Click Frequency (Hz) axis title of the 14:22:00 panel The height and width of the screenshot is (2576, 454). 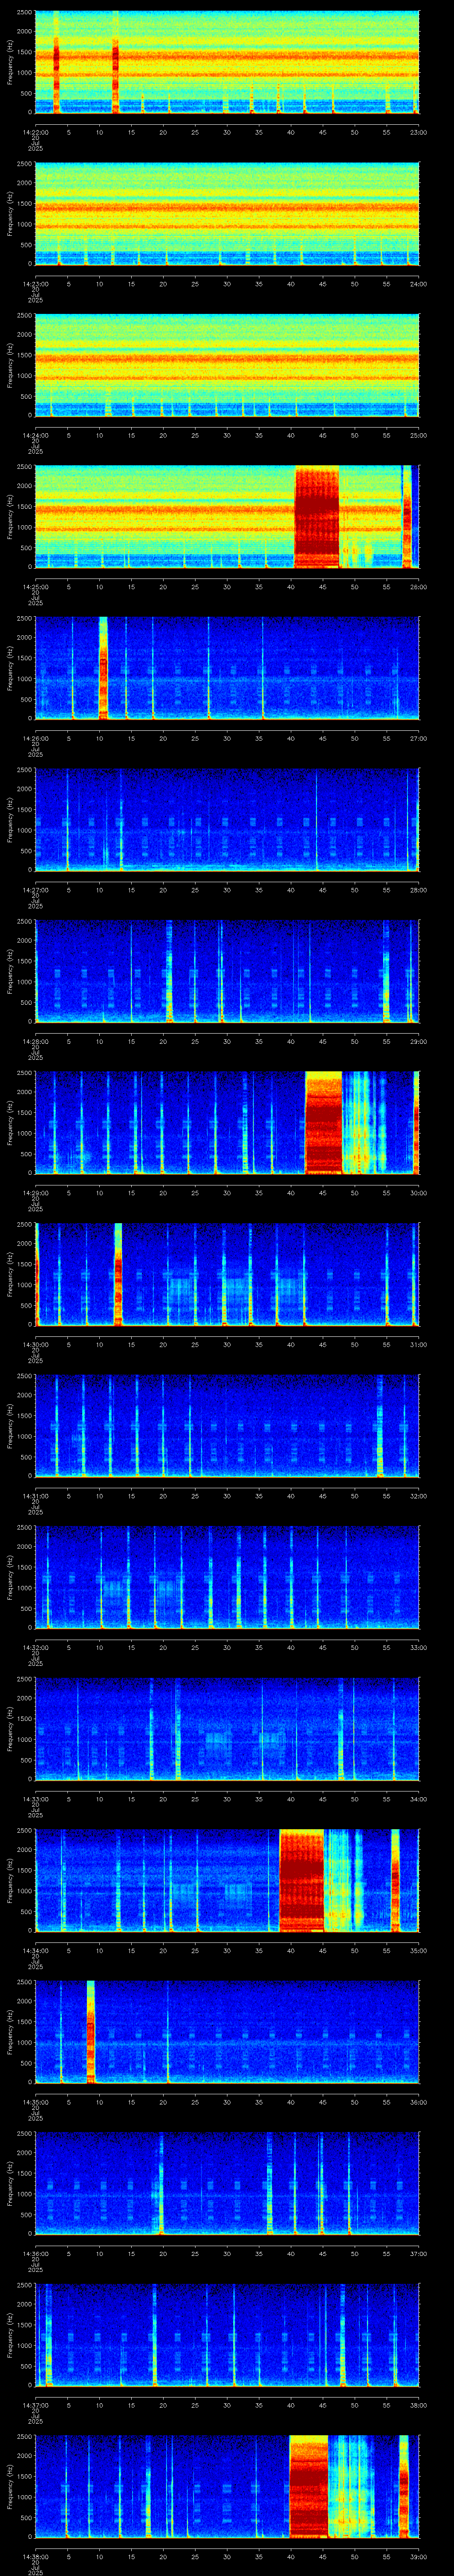click(x=10, y=62)
